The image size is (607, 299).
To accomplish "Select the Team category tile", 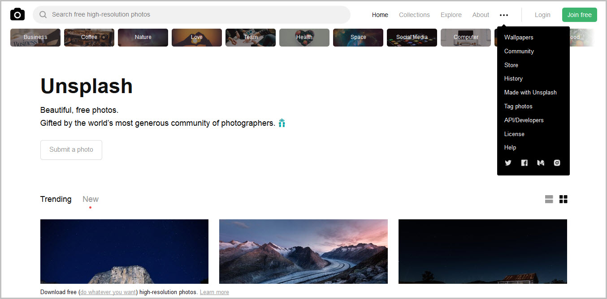I will 251,38.
